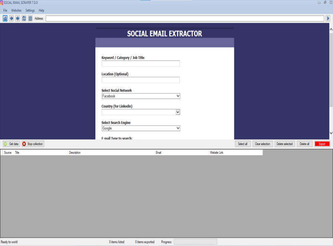Click the "Ready to work!" status text
The height and width of the screenshot is (246, 333).
click(x=9, y=242)
